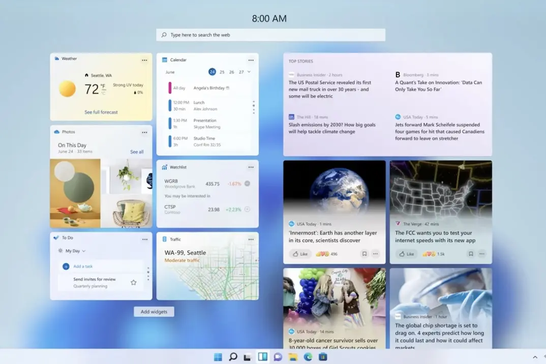Select date 26 in the calendar
The image size is (546, 364).
coord(231,72)
